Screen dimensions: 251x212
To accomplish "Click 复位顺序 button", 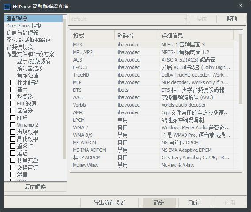I will [x=35, y=187].
